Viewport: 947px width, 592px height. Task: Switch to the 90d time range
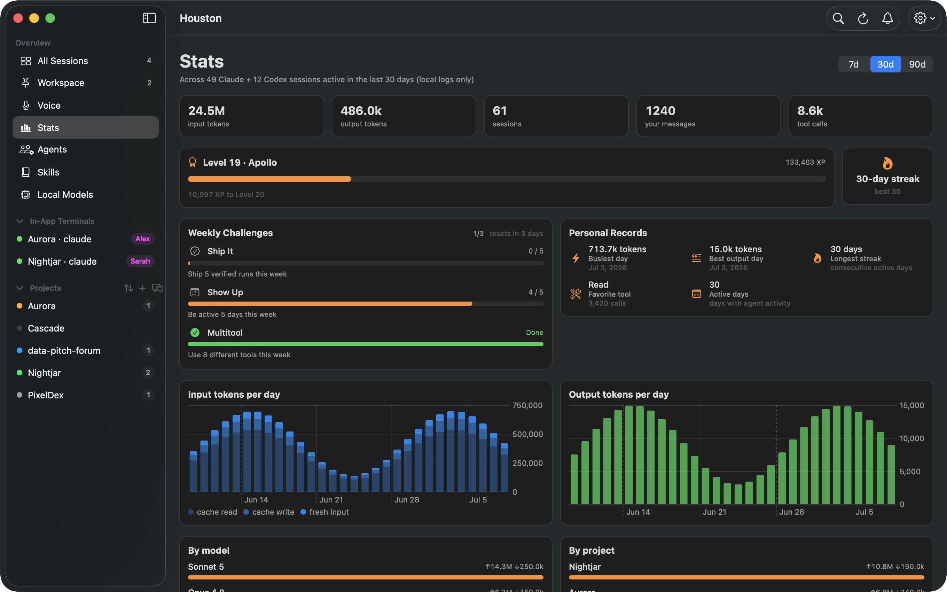pyautogui.click(x=917, y=64)
